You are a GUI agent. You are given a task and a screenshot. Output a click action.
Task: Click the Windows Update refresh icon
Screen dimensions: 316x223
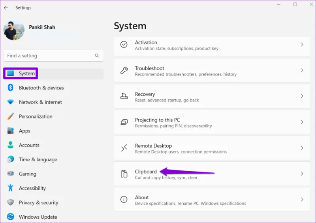click(x=11, y=217)
